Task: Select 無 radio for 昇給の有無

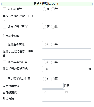Action: click(53, 9)
